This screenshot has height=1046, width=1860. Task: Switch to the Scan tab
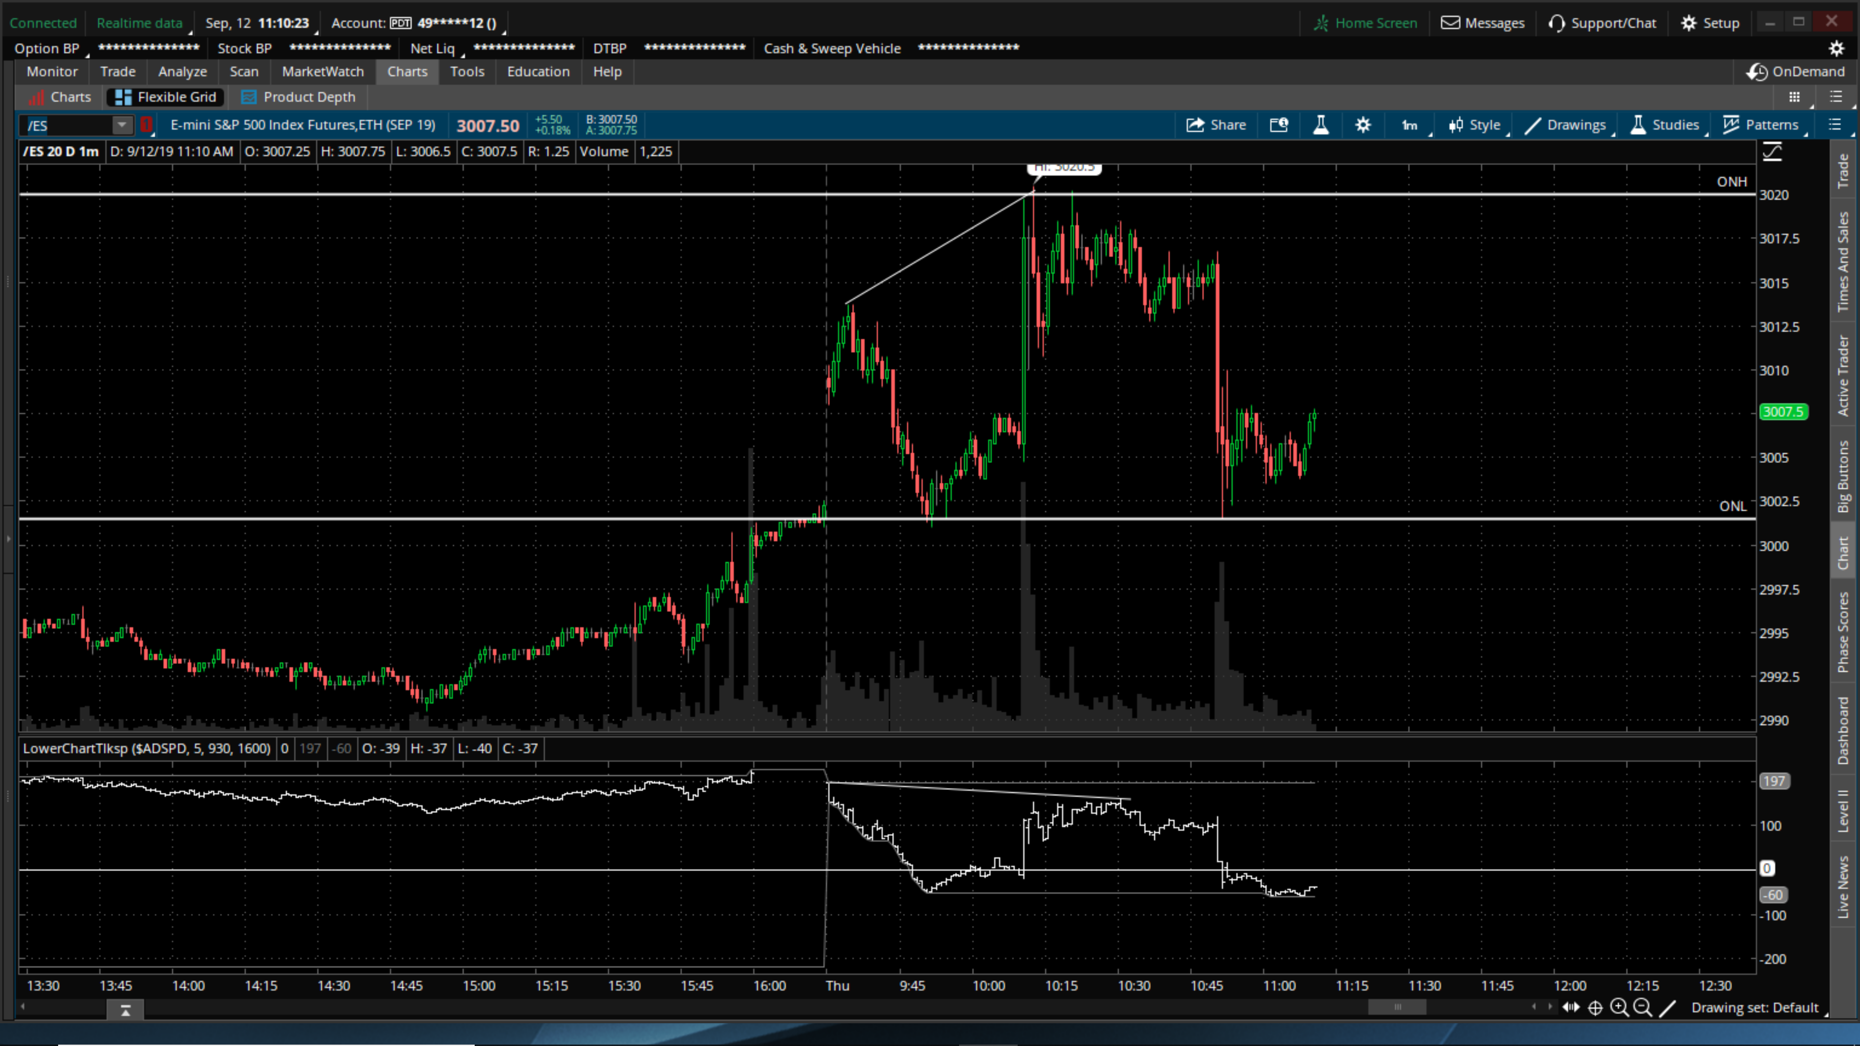(244, 72)
